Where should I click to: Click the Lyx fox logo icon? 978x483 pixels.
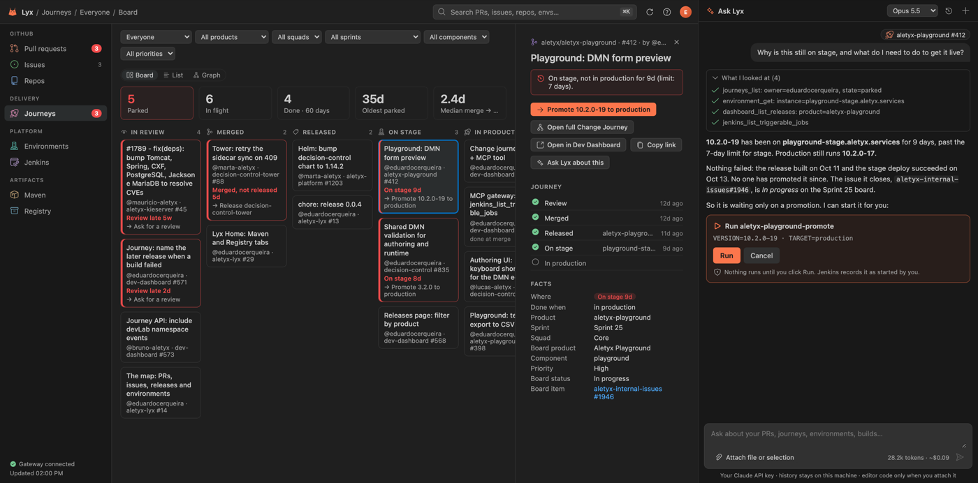pyautogui.click(x=12, y=12)
